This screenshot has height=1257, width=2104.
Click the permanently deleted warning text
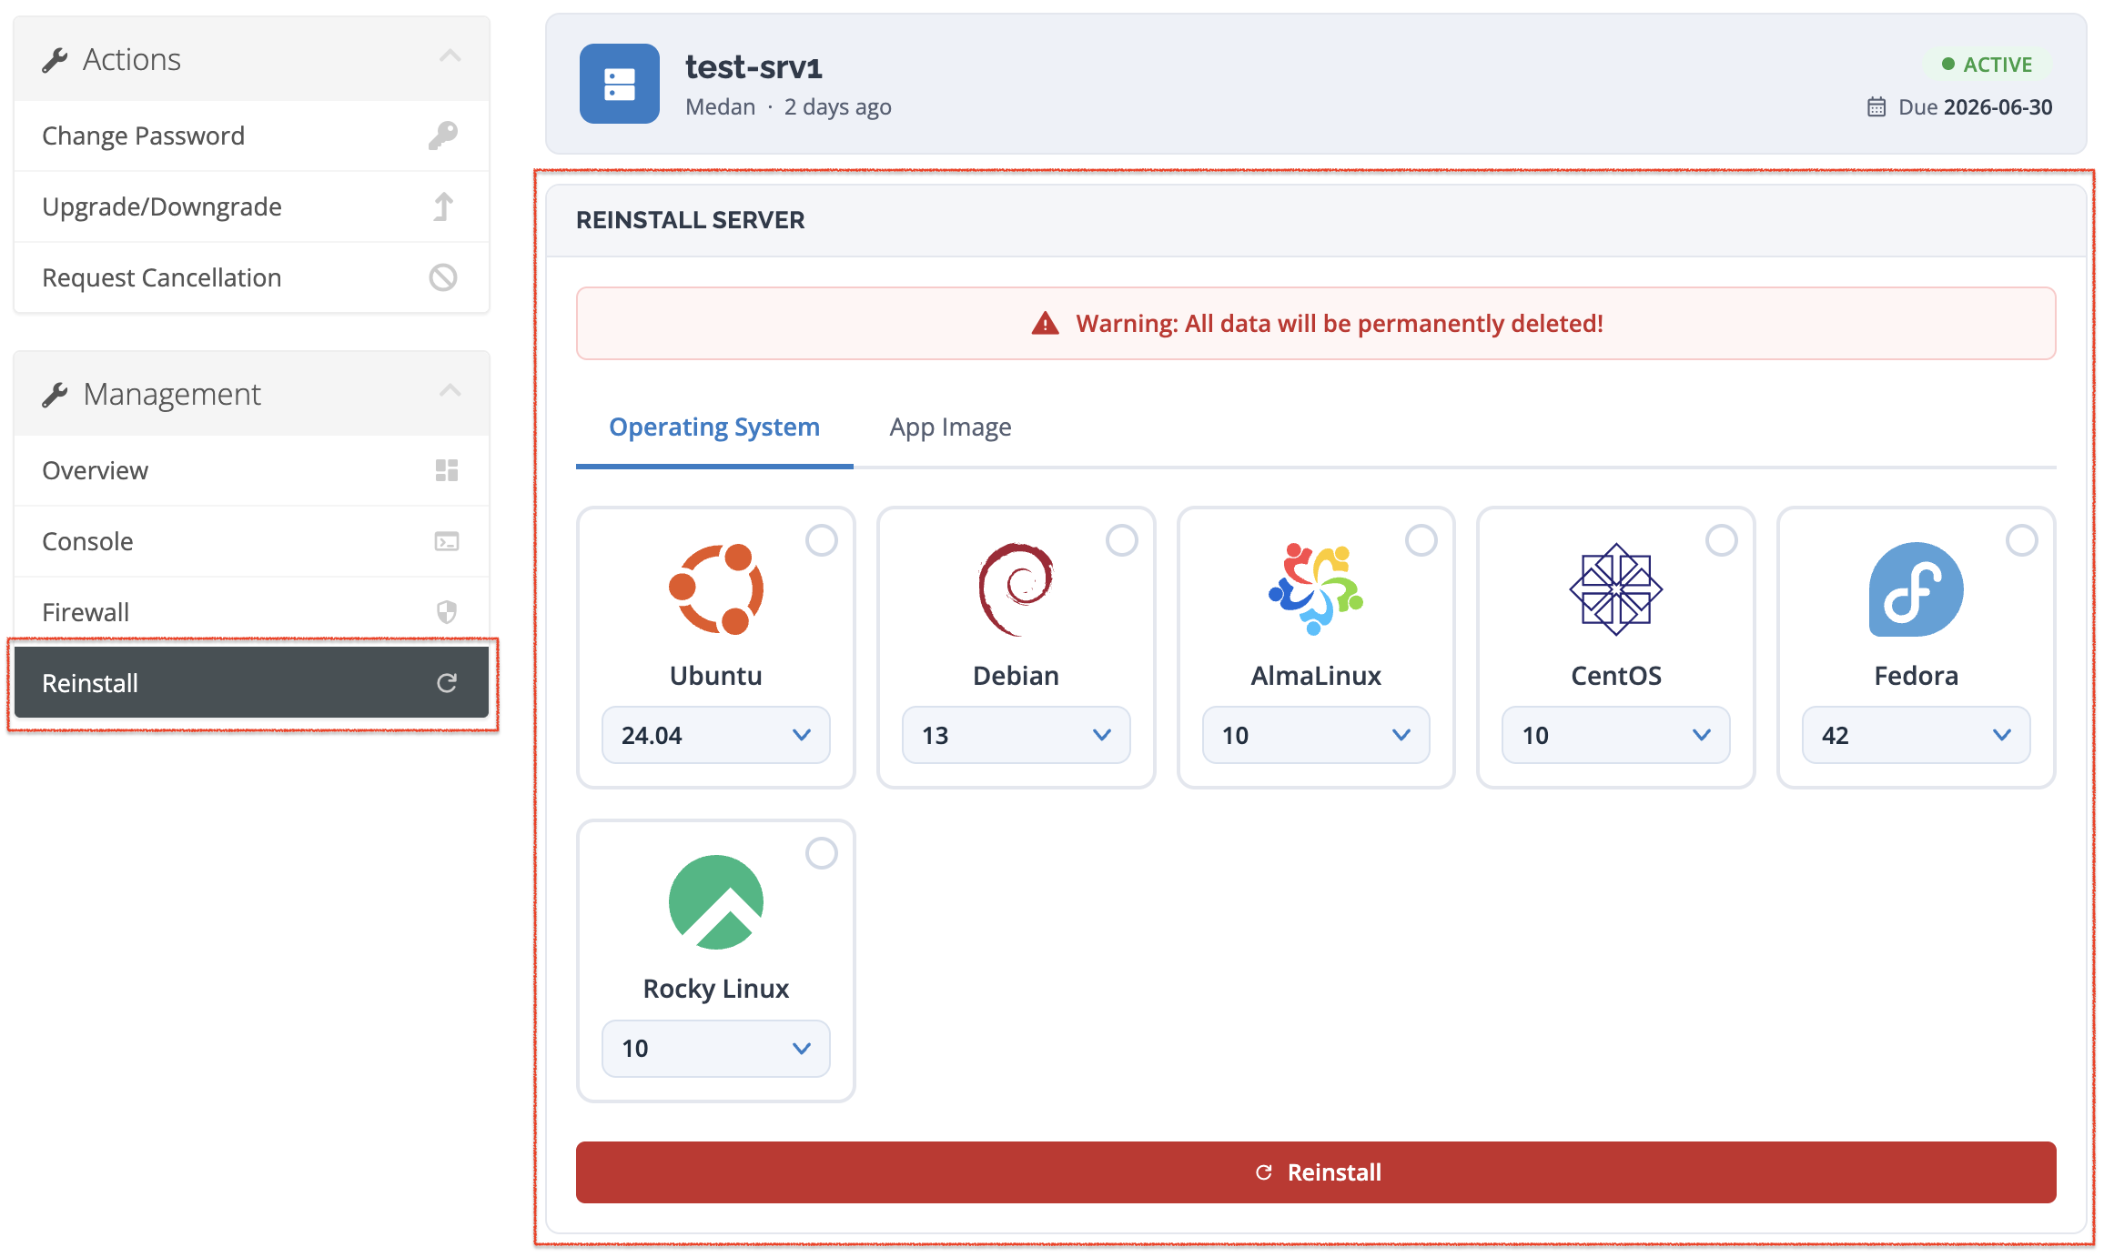tap(1340, 324)
